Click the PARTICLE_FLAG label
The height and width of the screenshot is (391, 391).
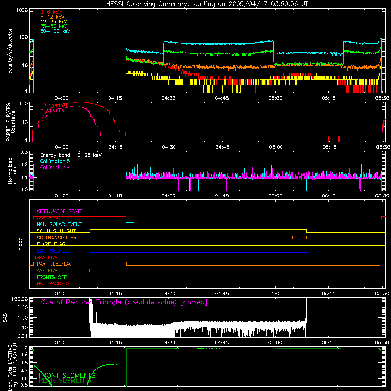tap(55, 264)
